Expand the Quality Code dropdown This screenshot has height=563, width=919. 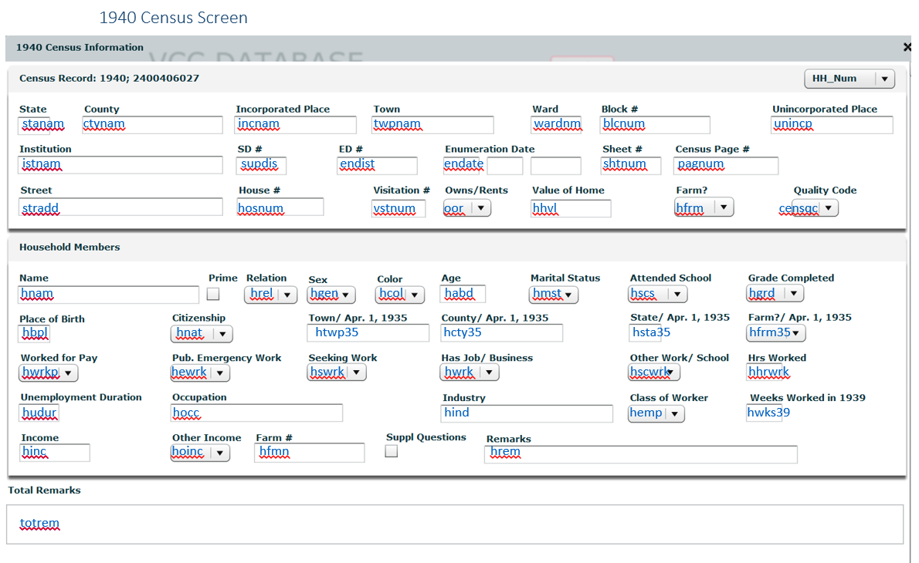816,208
